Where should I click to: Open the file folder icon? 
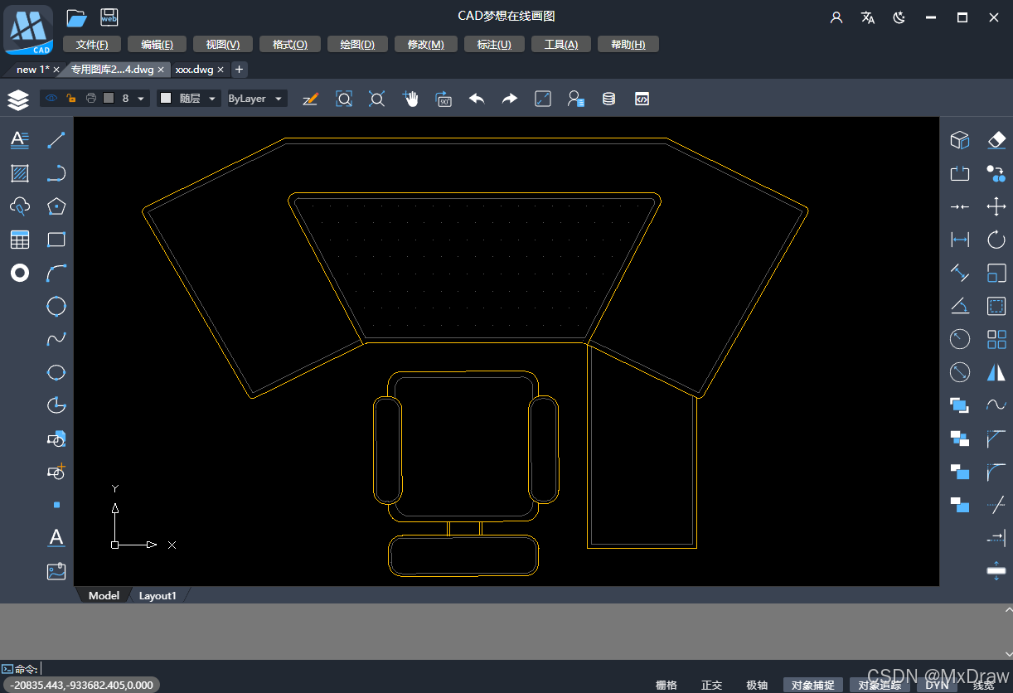(76, 17)
